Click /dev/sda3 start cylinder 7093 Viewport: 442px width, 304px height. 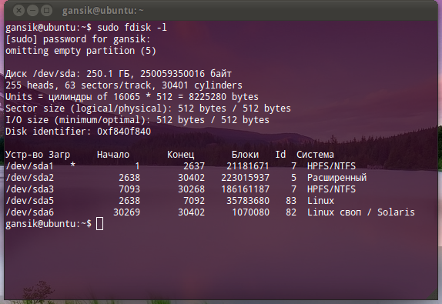(x=129, y=189)
